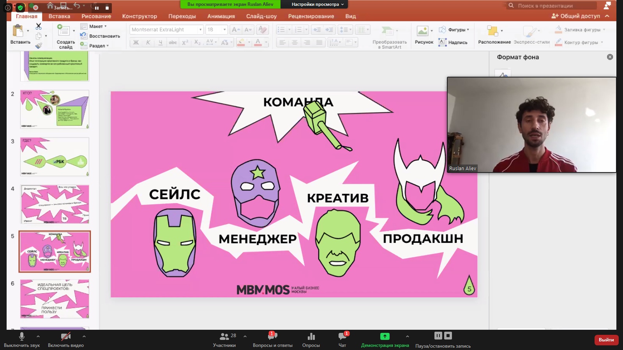
Task: Click the Общий доступ share button
Action: point(576,16)
